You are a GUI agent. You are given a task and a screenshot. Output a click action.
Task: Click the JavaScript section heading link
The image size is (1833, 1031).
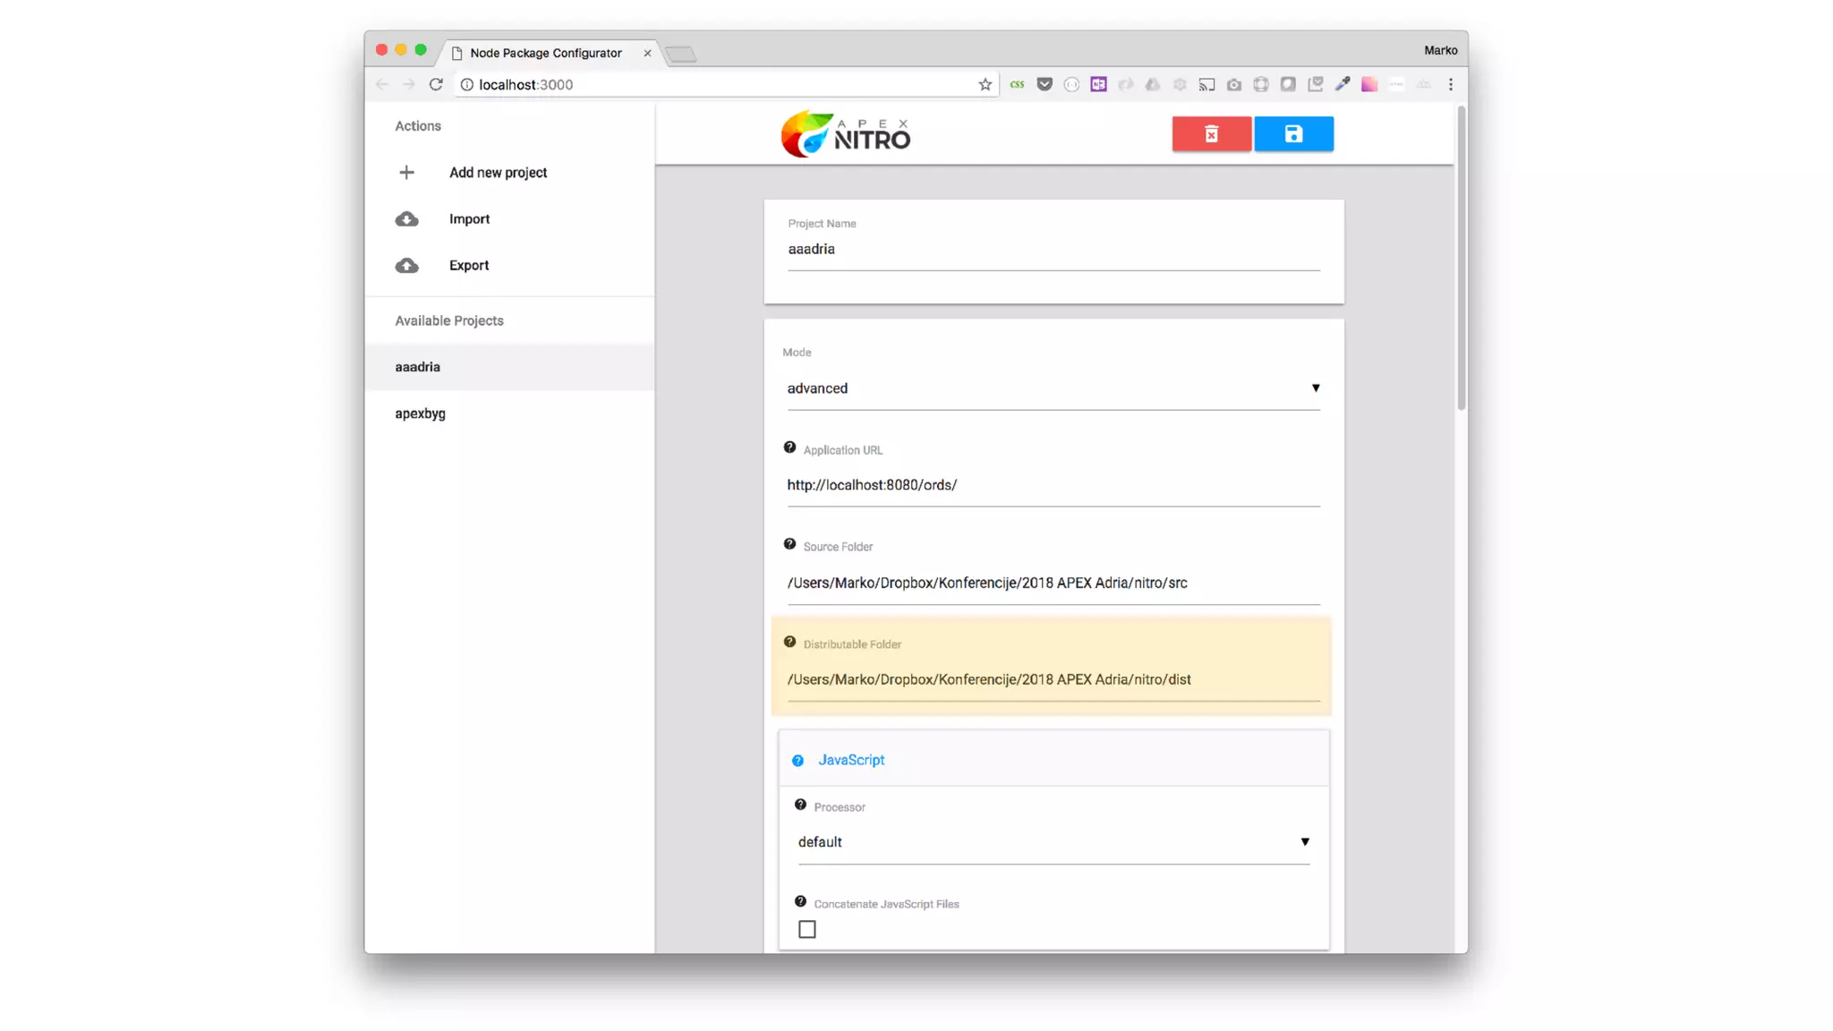click(850, 760)
